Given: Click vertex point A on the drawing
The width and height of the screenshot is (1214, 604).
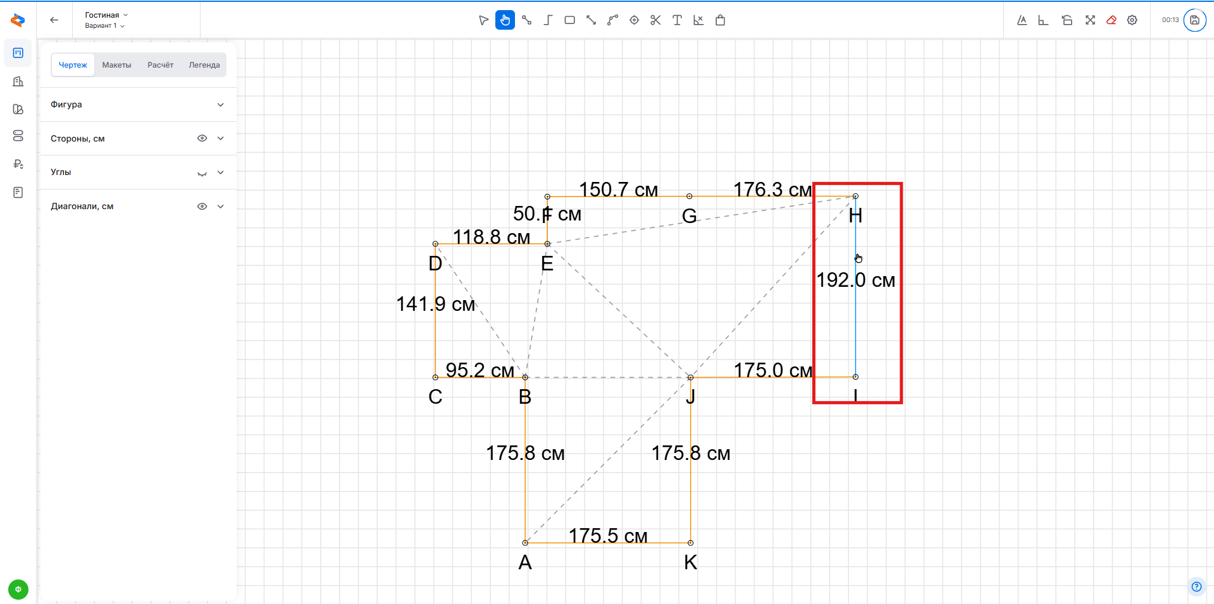Looking at the screenshot, I should 525,543.
